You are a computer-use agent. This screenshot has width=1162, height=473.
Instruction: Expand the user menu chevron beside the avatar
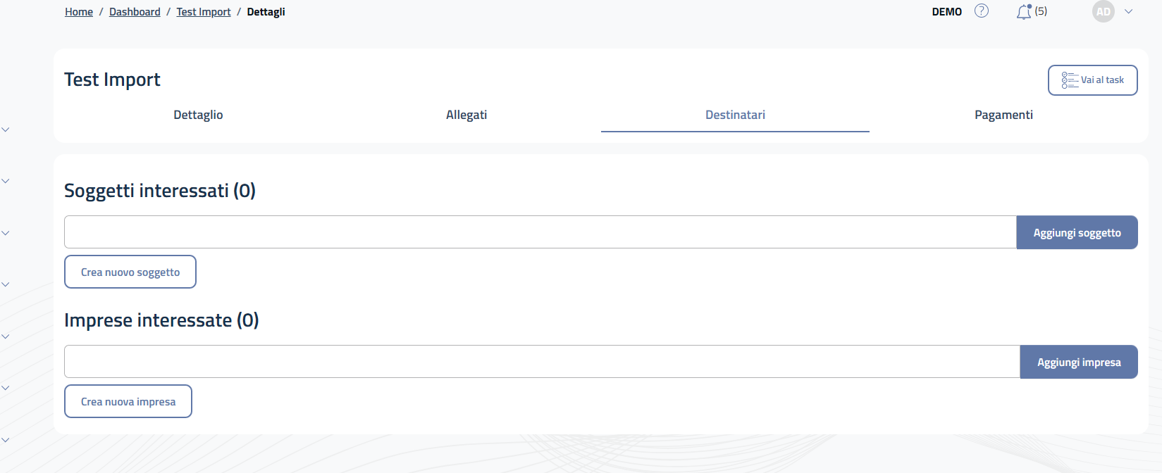1128,12
